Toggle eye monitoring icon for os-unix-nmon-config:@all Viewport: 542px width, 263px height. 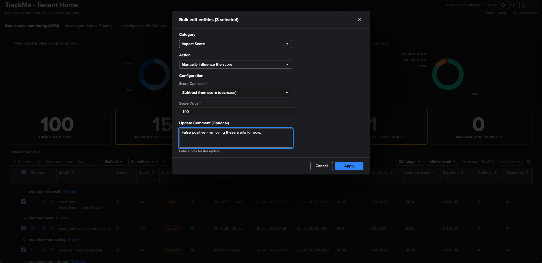point(51,250)
